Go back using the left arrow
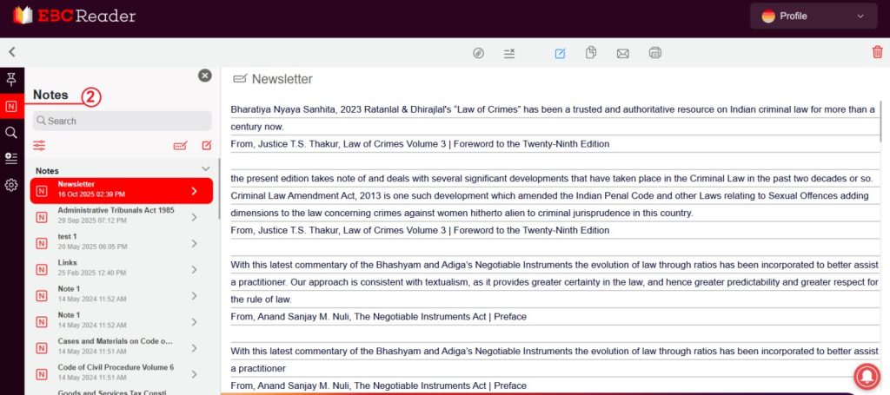 12,52
